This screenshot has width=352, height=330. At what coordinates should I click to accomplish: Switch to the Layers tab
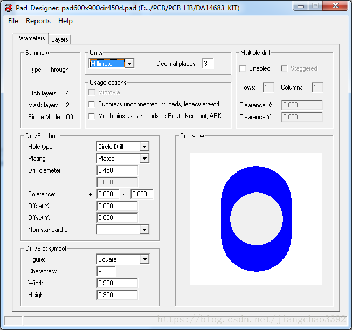tap(60, 39)
